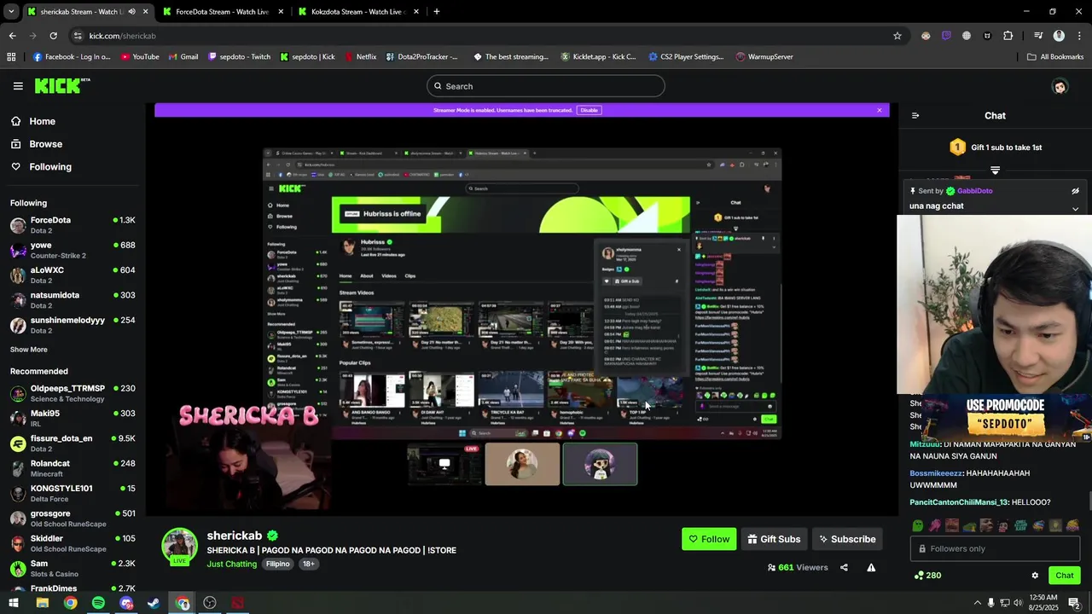Viewport: 1092px width, 614px height.
Task: Expand gift leaderboard with down-arrow handle
Action: (995, 171)
